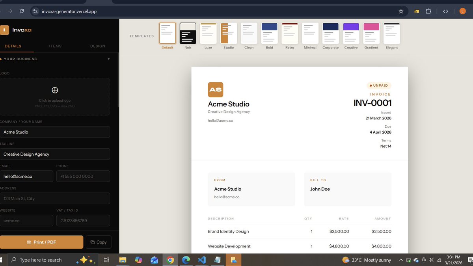473x266 pixels.
Task: Click the Company name input field
Action: [x=55, y=132]
